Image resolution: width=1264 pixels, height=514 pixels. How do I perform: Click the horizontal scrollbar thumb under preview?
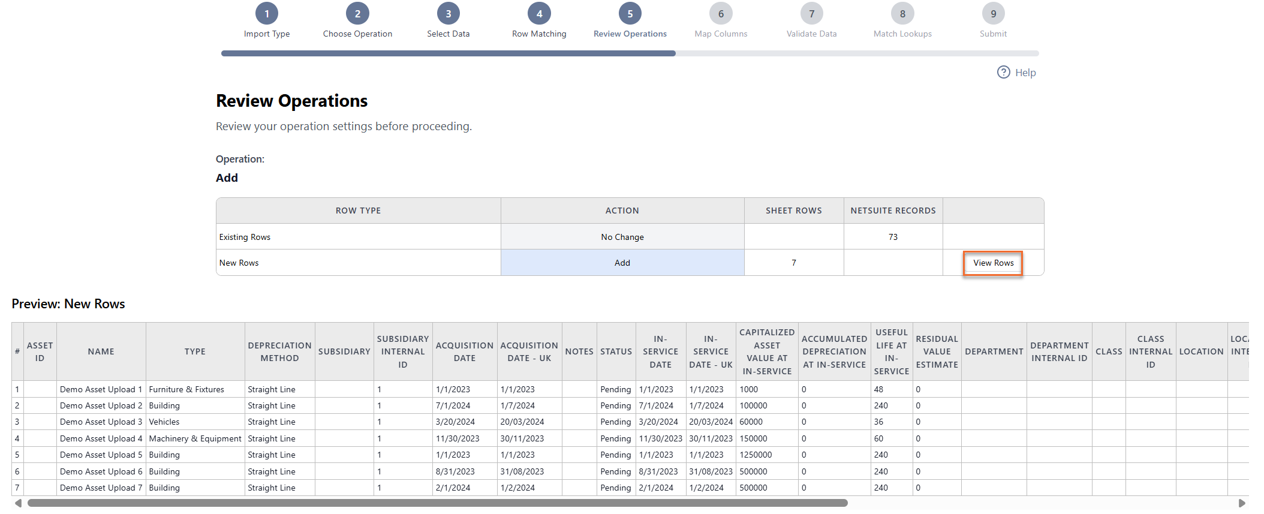(438, 503)
